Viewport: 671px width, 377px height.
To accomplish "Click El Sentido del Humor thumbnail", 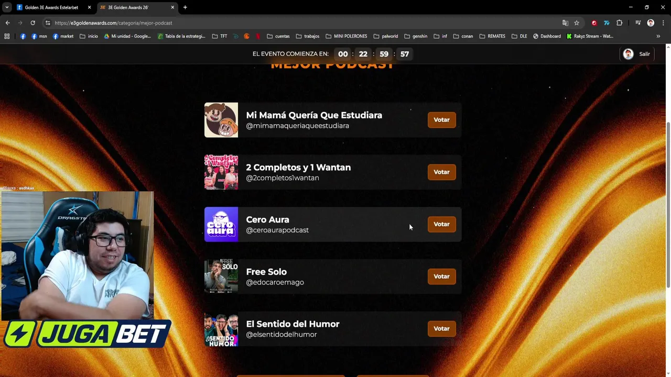I will pos(221,329).
